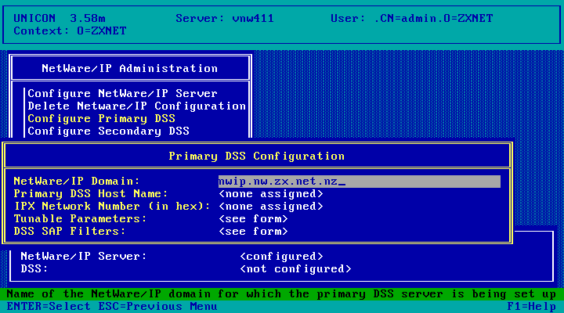Screen dimensions: 564x313
Task: Click the Tunable Parameters label
Action: point(80,219)
